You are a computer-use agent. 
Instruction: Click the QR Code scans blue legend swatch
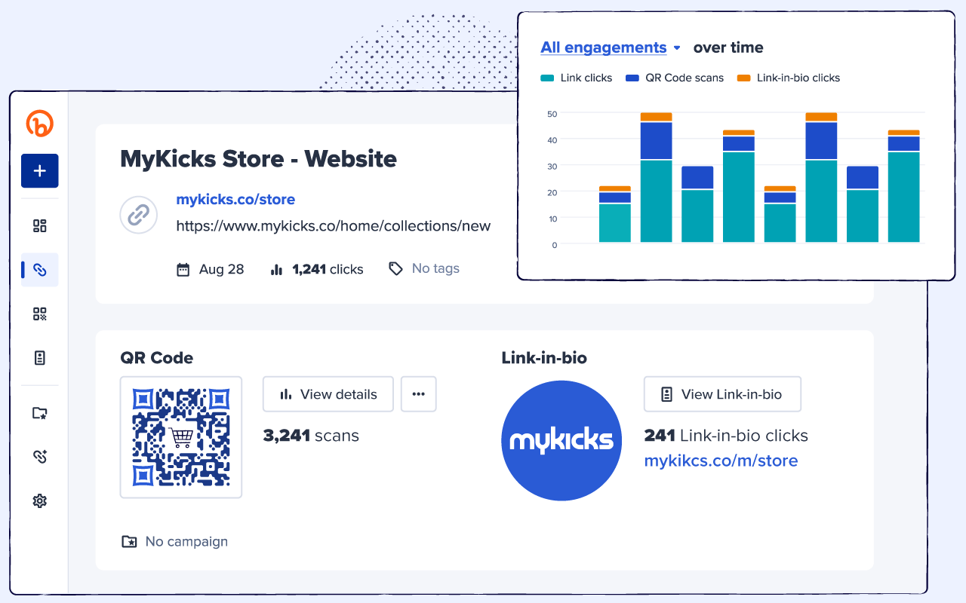(633, 78)
